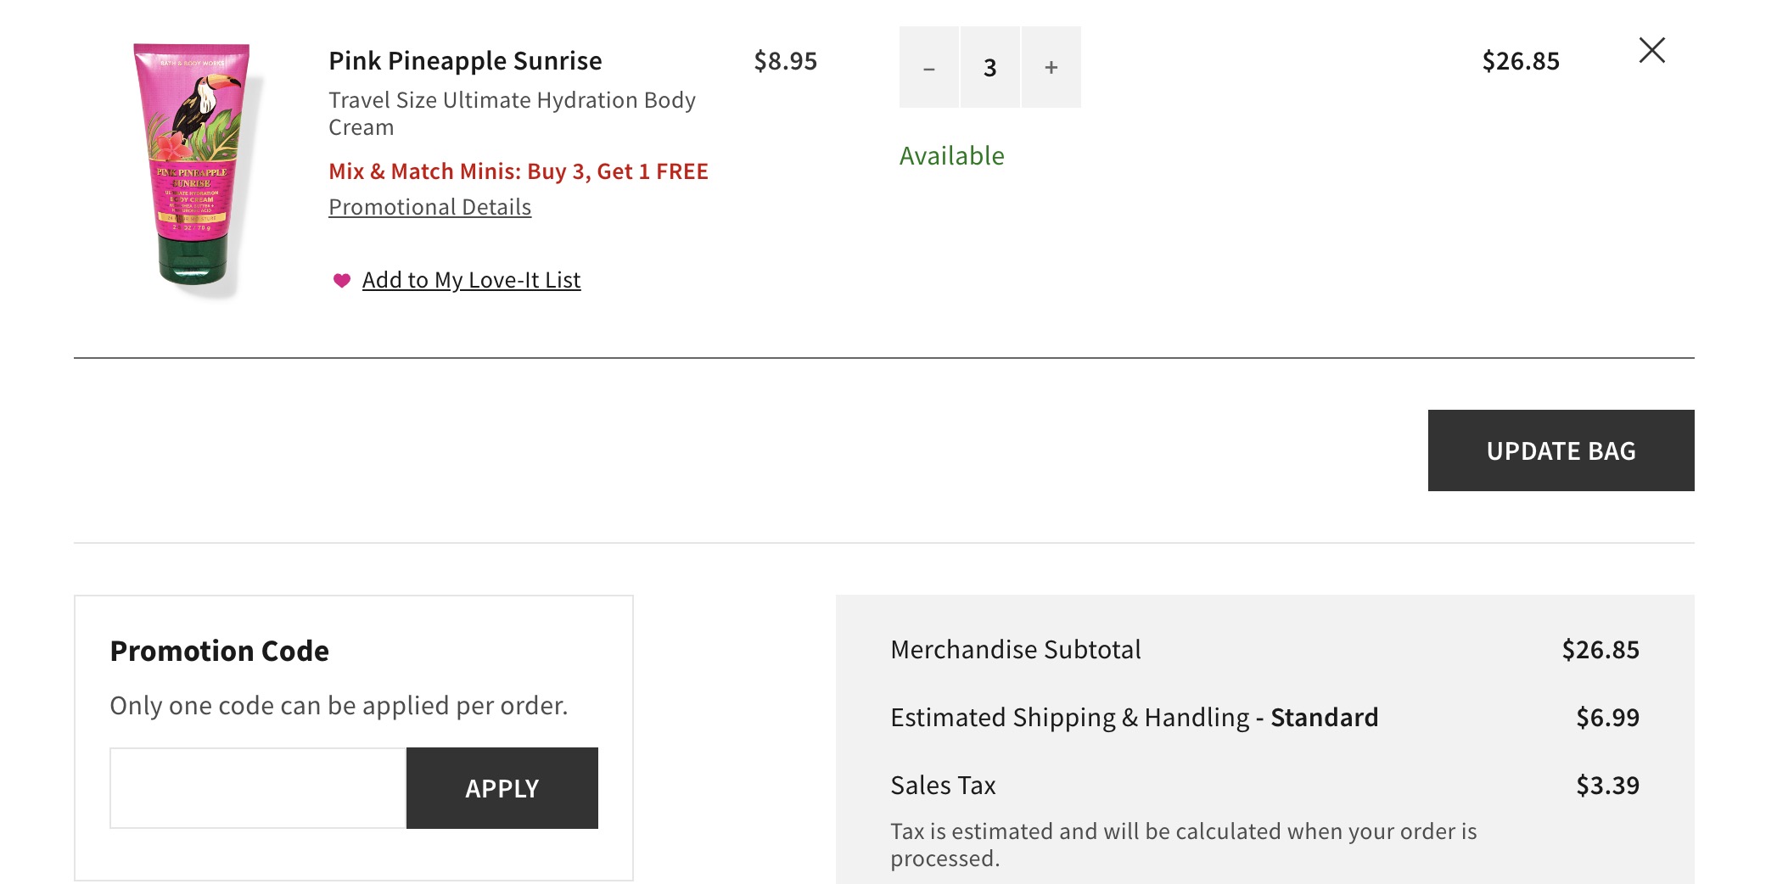Click the $8.95 unit price

786,60
